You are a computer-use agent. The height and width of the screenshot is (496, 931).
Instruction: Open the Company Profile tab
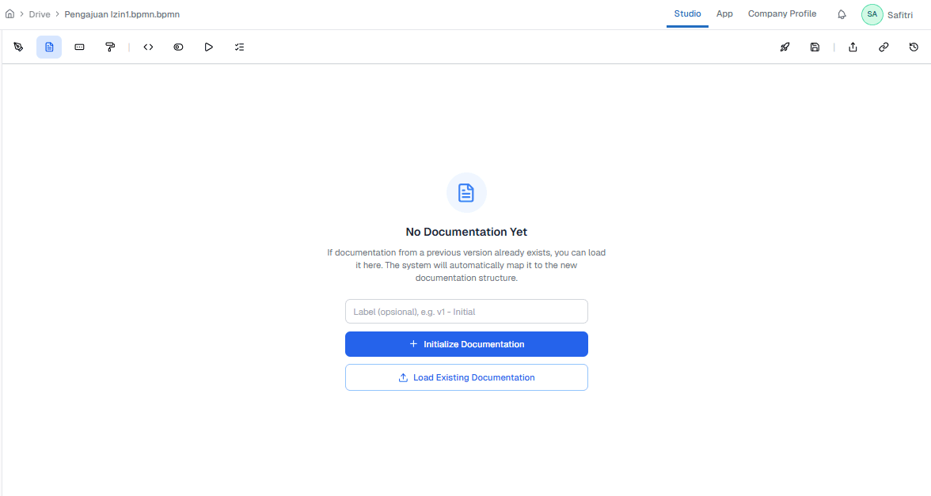coord(782,13)
